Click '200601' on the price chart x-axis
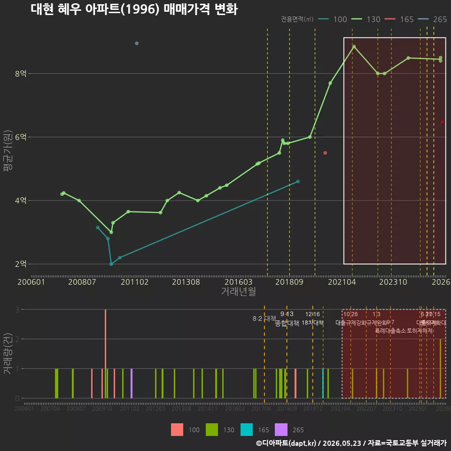Viewport: 451px width, 451px height. (31, 282)
